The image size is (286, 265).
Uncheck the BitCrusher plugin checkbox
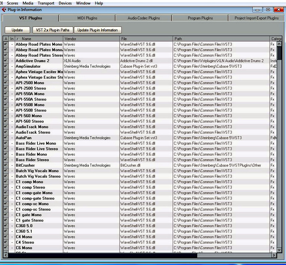pos(5,165)
